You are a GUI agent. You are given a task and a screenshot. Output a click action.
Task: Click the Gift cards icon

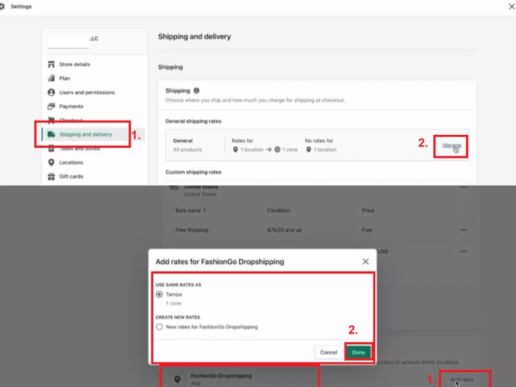pyautogui.click(x=52, y=177)
